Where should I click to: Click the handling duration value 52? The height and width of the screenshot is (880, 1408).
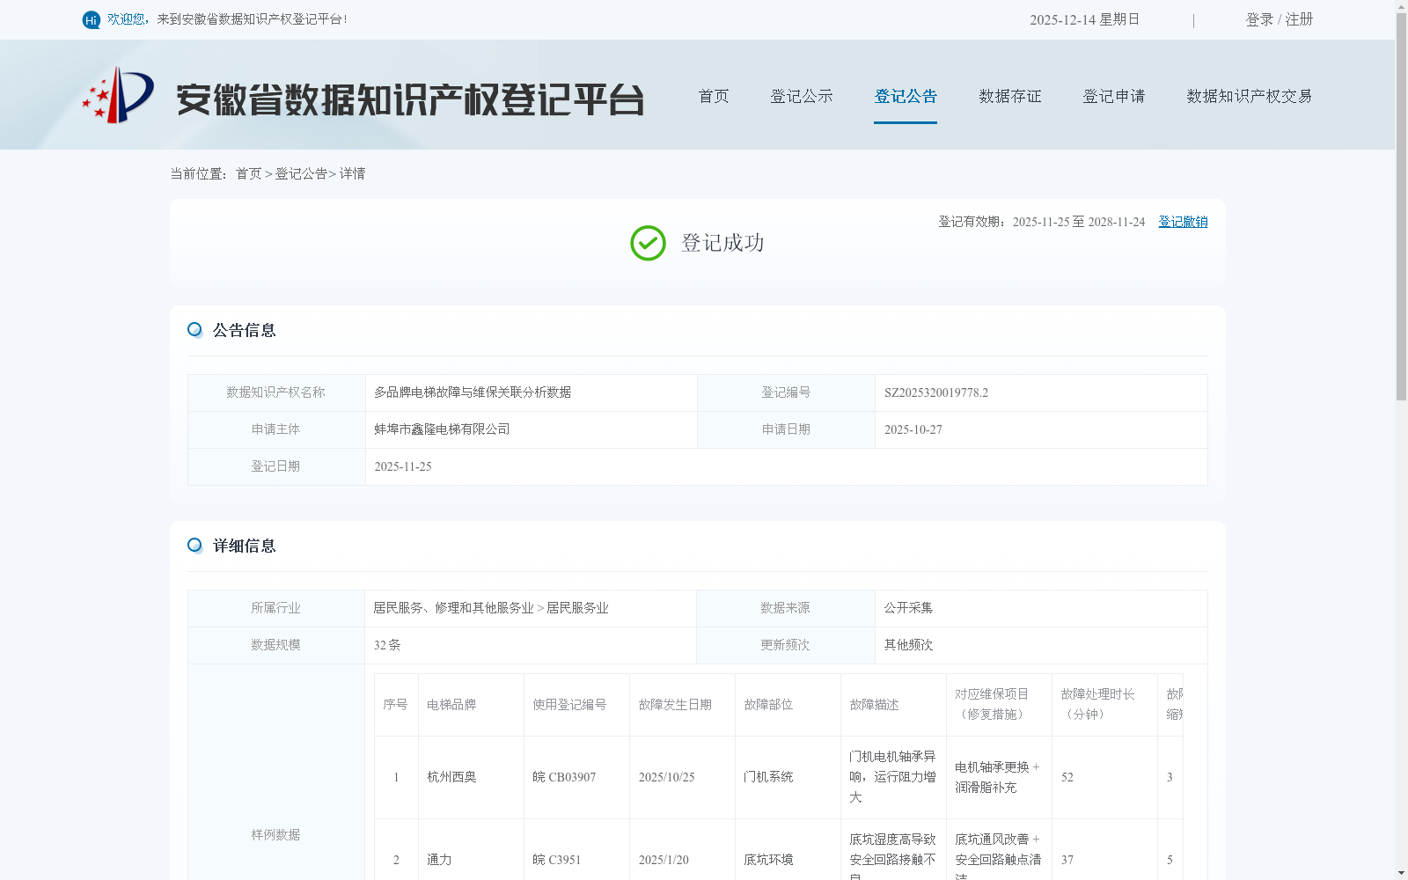(x=1067, y=777)
